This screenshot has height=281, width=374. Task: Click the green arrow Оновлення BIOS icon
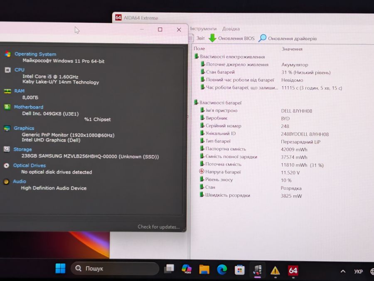tap(212, 38)
